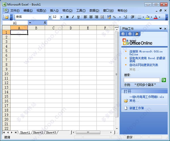Click 其他... link beside folder icon

tap(134, 101)
